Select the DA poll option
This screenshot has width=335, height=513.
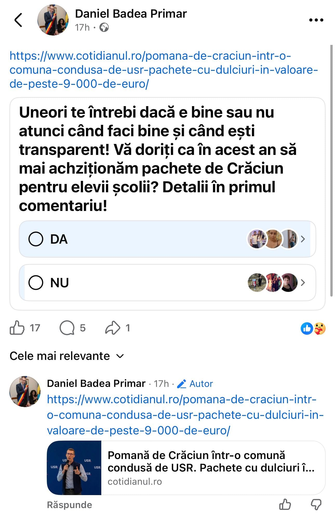click(x=36, y=239)
